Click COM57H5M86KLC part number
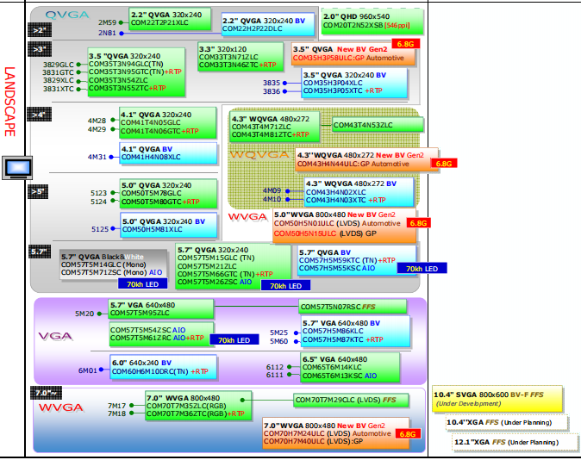The height and width of the screenshot is (460, 581). (333, 331)
